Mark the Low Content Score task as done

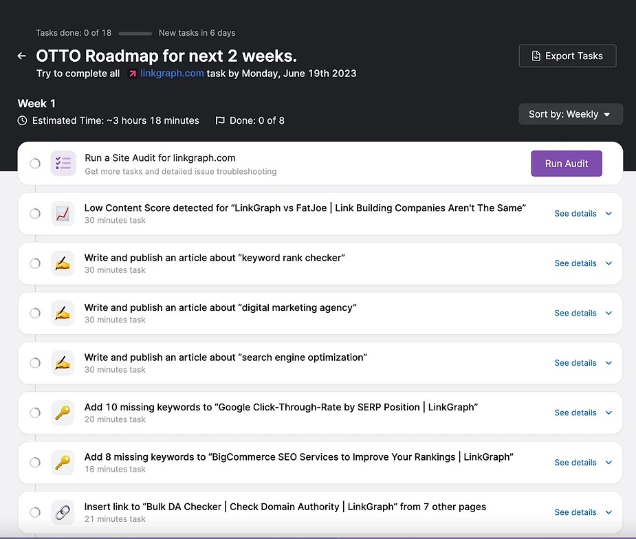[x=35, y=213]
